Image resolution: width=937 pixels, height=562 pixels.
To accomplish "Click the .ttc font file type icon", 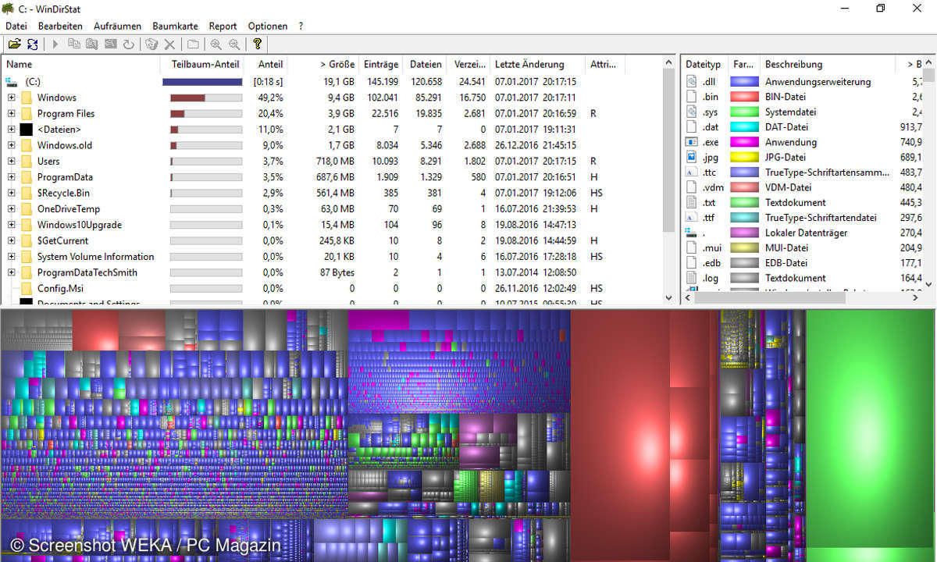I will 691,172.
